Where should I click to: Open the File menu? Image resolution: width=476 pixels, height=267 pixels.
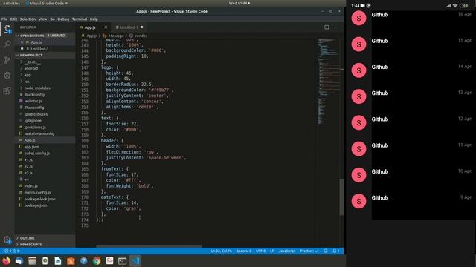click(x=4, y=19)
